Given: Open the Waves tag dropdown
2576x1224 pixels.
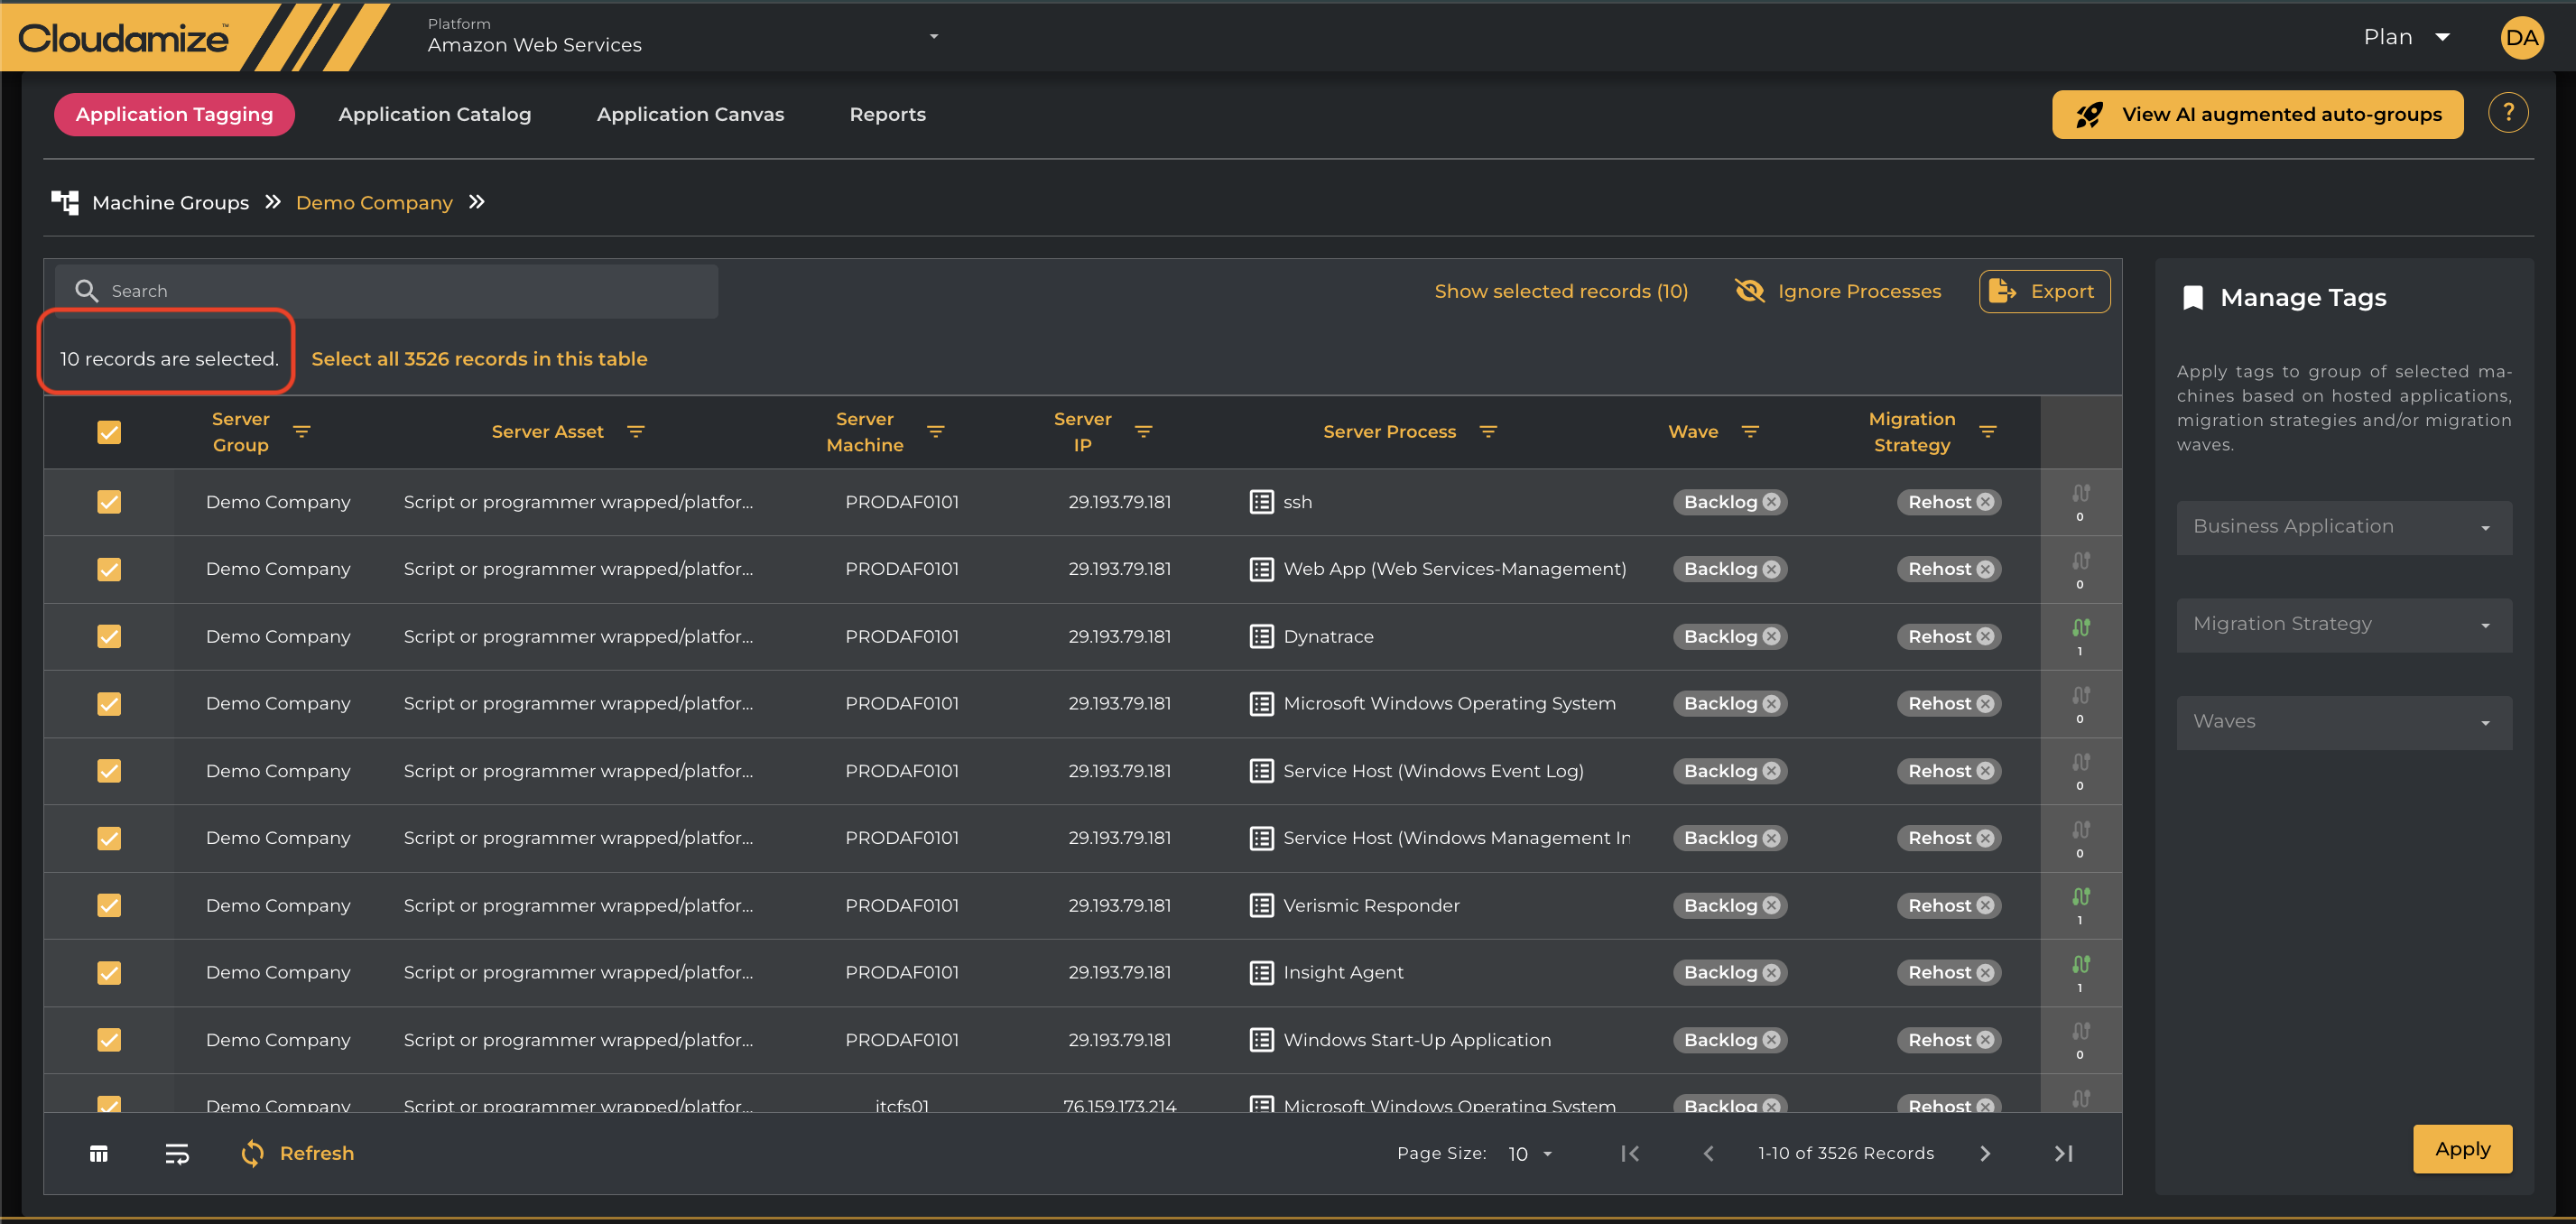Looking at the screenshot, I should point(2343,722).
